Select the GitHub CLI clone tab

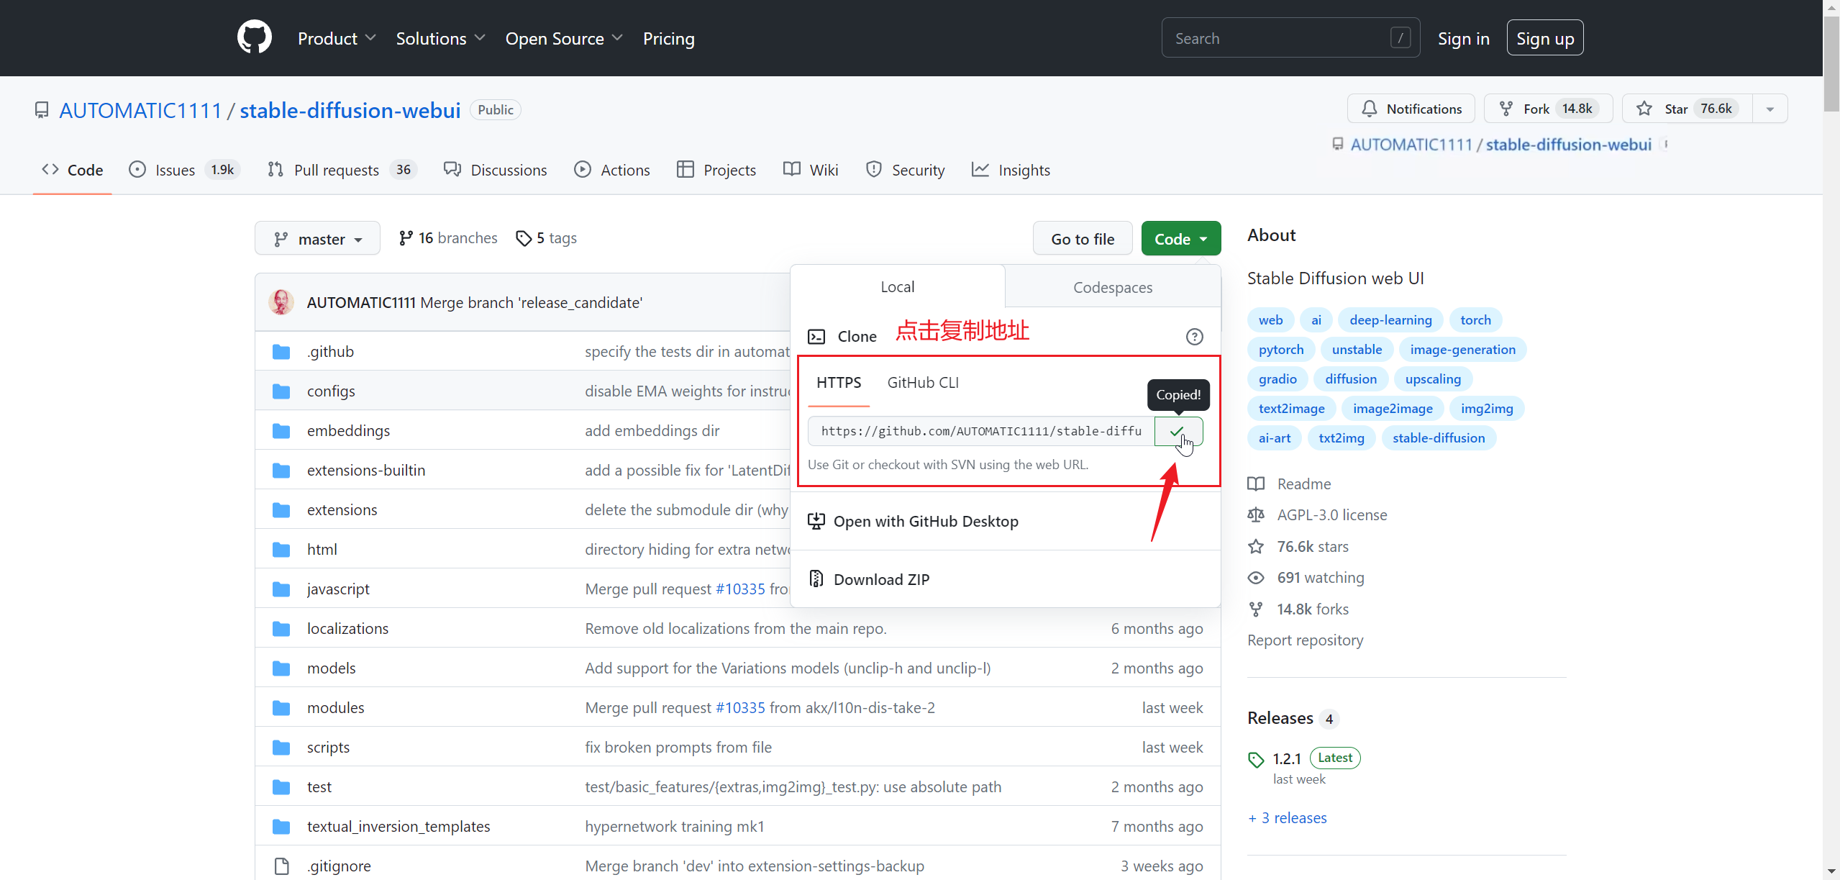[x=922, y=383]
